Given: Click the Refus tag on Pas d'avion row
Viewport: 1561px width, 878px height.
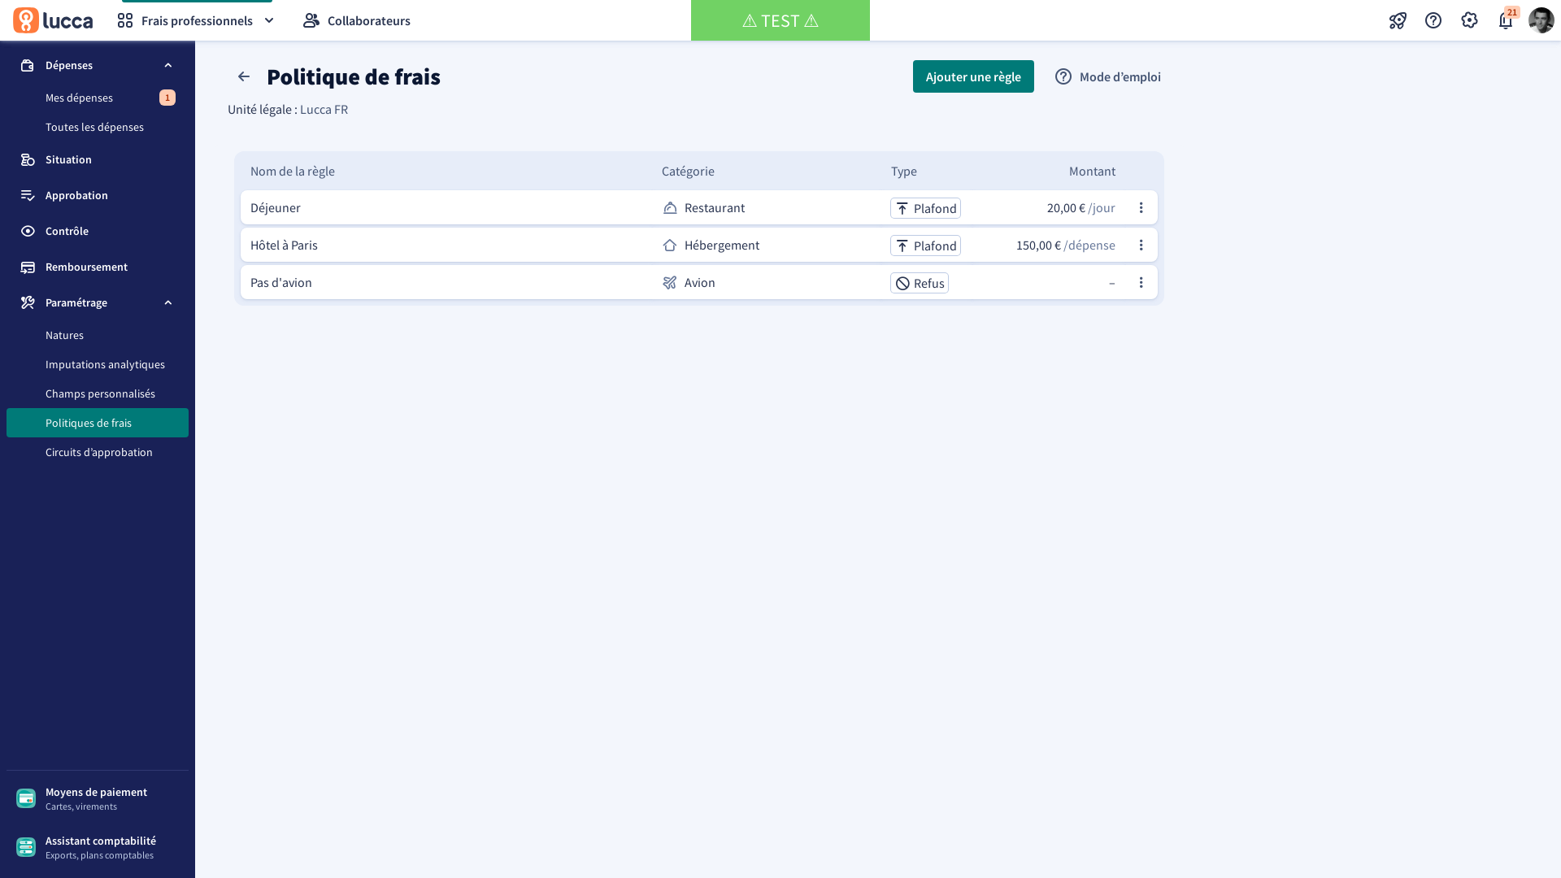Looking at the screenshot, I should 920,283.
